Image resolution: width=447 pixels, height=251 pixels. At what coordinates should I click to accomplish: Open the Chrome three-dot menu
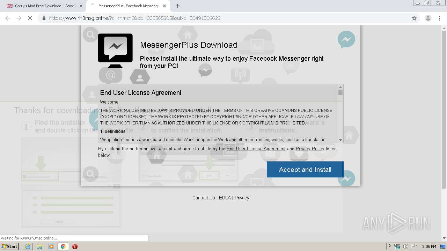[x=439, y=18]
